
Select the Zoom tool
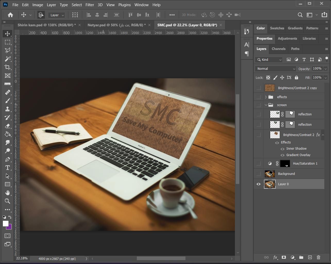pyautogui.click(x=7, y=201)
